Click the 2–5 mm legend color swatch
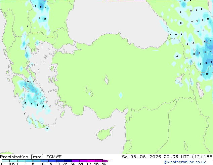 [29, 161]
